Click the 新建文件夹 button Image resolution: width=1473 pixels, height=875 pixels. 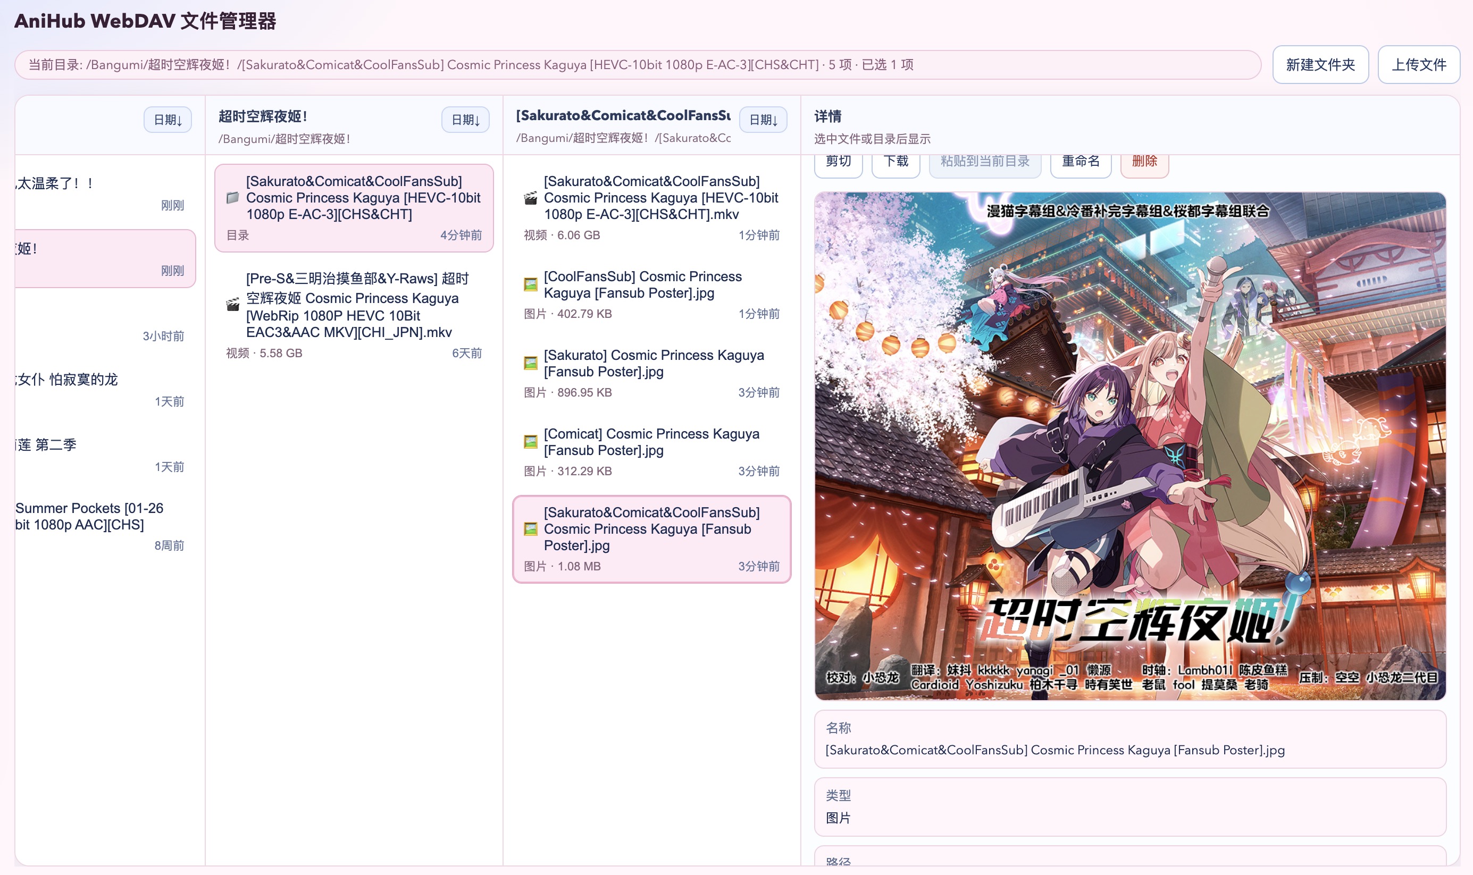pyautogui.click(x=1321, y=64)
